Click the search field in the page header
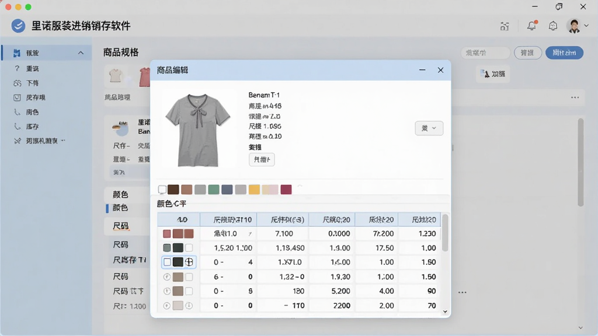 point(485,53)
